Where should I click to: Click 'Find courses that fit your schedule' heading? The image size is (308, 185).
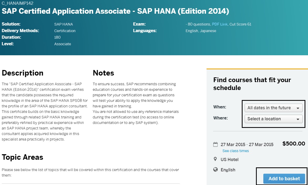click(252, 84)
